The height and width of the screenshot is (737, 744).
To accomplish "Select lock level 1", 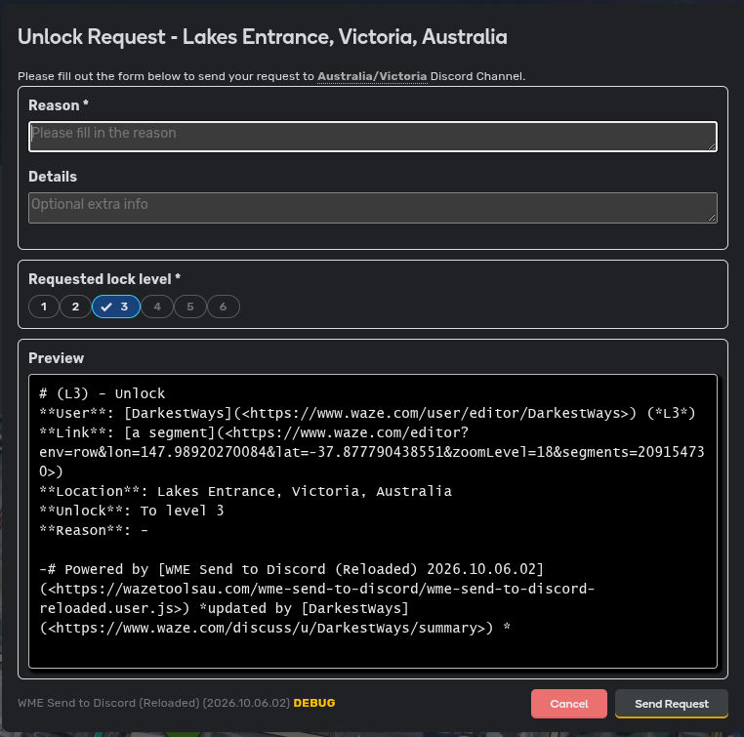I will (44, 307).
